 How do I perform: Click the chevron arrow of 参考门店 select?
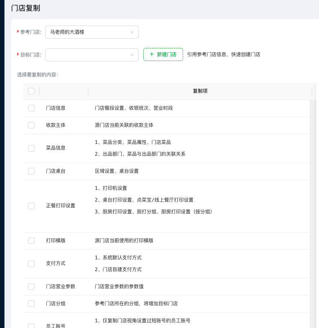[132, 32]
